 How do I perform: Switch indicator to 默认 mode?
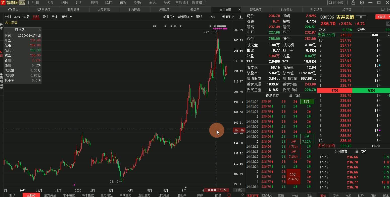[x=12, y=195]
